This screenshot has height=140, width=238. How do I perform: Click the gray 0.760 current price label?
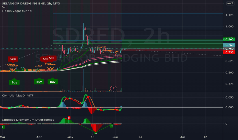pyautogui.click(x=229, y=49)
